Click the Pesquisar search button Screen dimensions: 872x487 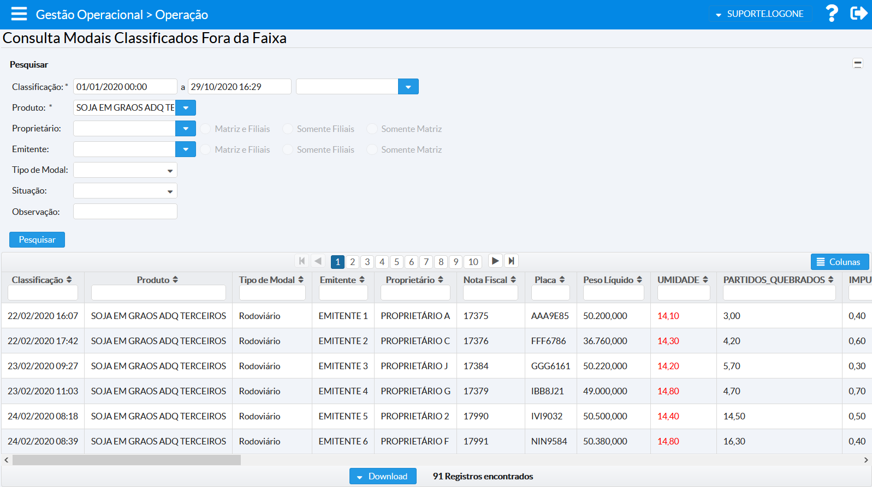click(x=37, y=240)
